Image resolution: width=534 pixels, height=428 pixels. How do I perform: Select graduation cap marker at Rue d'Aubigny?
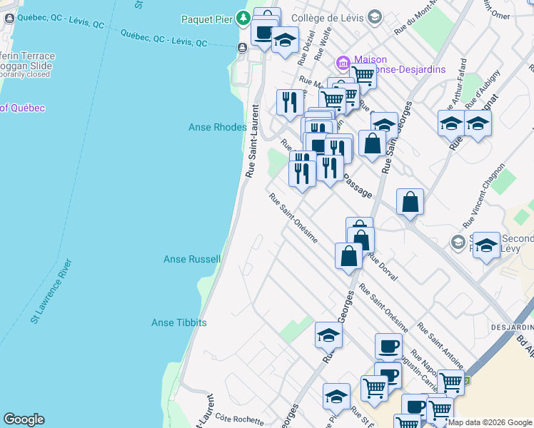[x=478, y=126]
